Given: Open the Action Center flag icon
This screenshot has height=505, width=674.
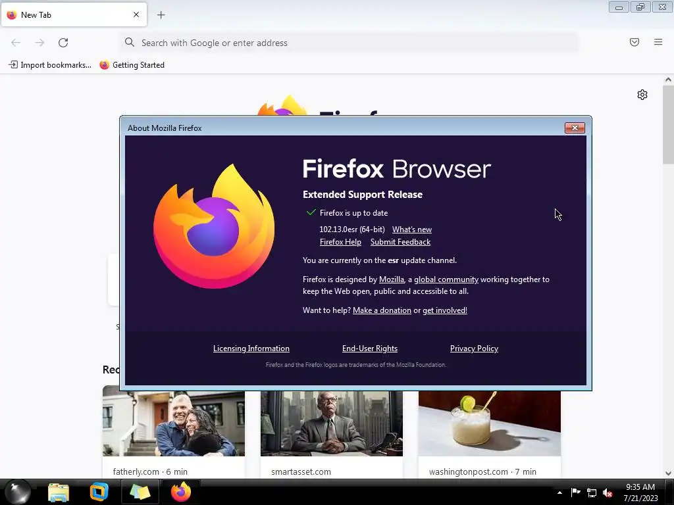Looking at the screenshot, I should (x=575, y=493).
